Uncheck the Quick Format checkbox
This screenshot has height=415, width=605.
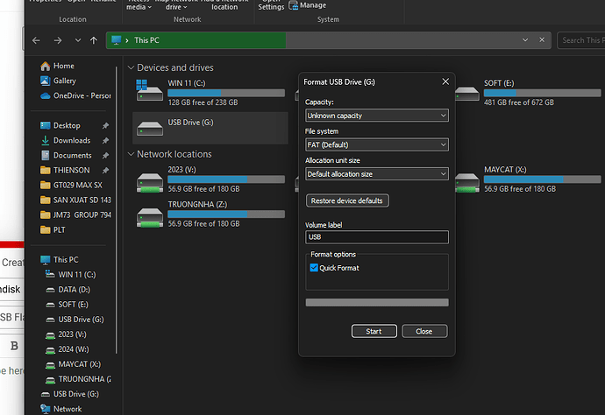click(x=314, y=268)
